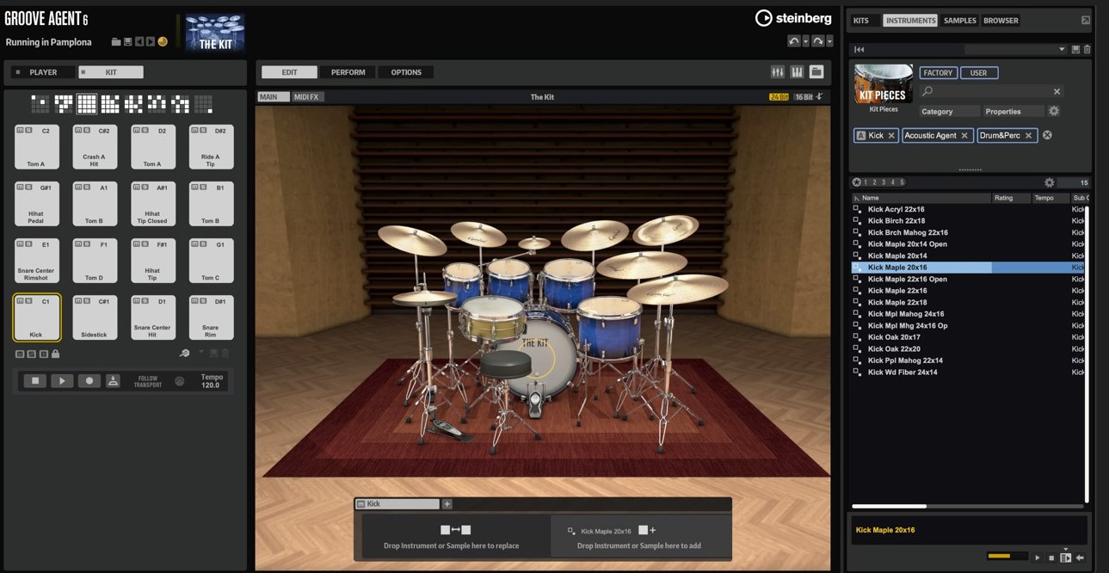Toggle the FACTORY content filter
The image size is (1109, 573).
938,73
